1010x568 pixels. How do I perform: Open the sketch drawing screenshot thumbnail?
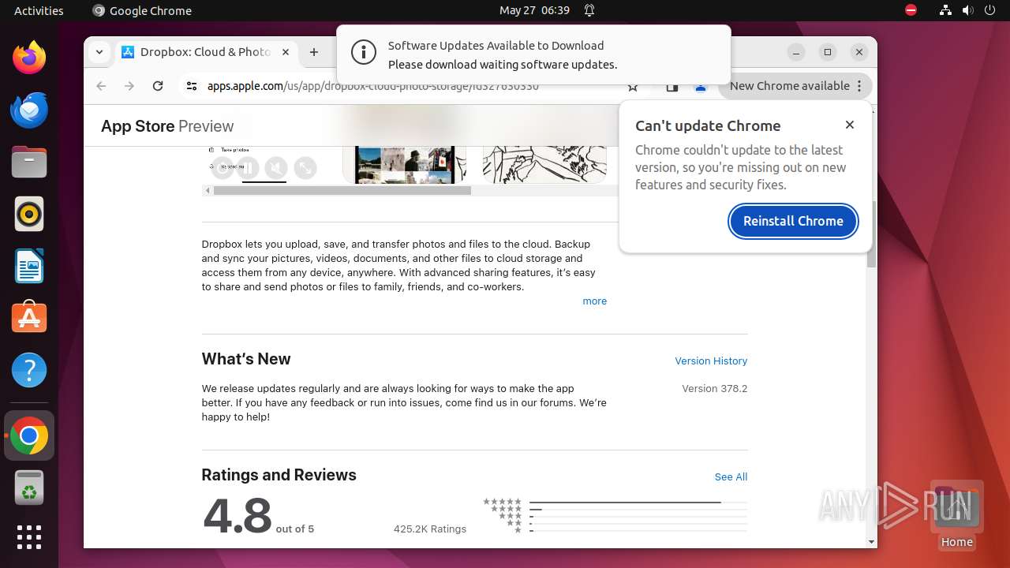point(544,165)
